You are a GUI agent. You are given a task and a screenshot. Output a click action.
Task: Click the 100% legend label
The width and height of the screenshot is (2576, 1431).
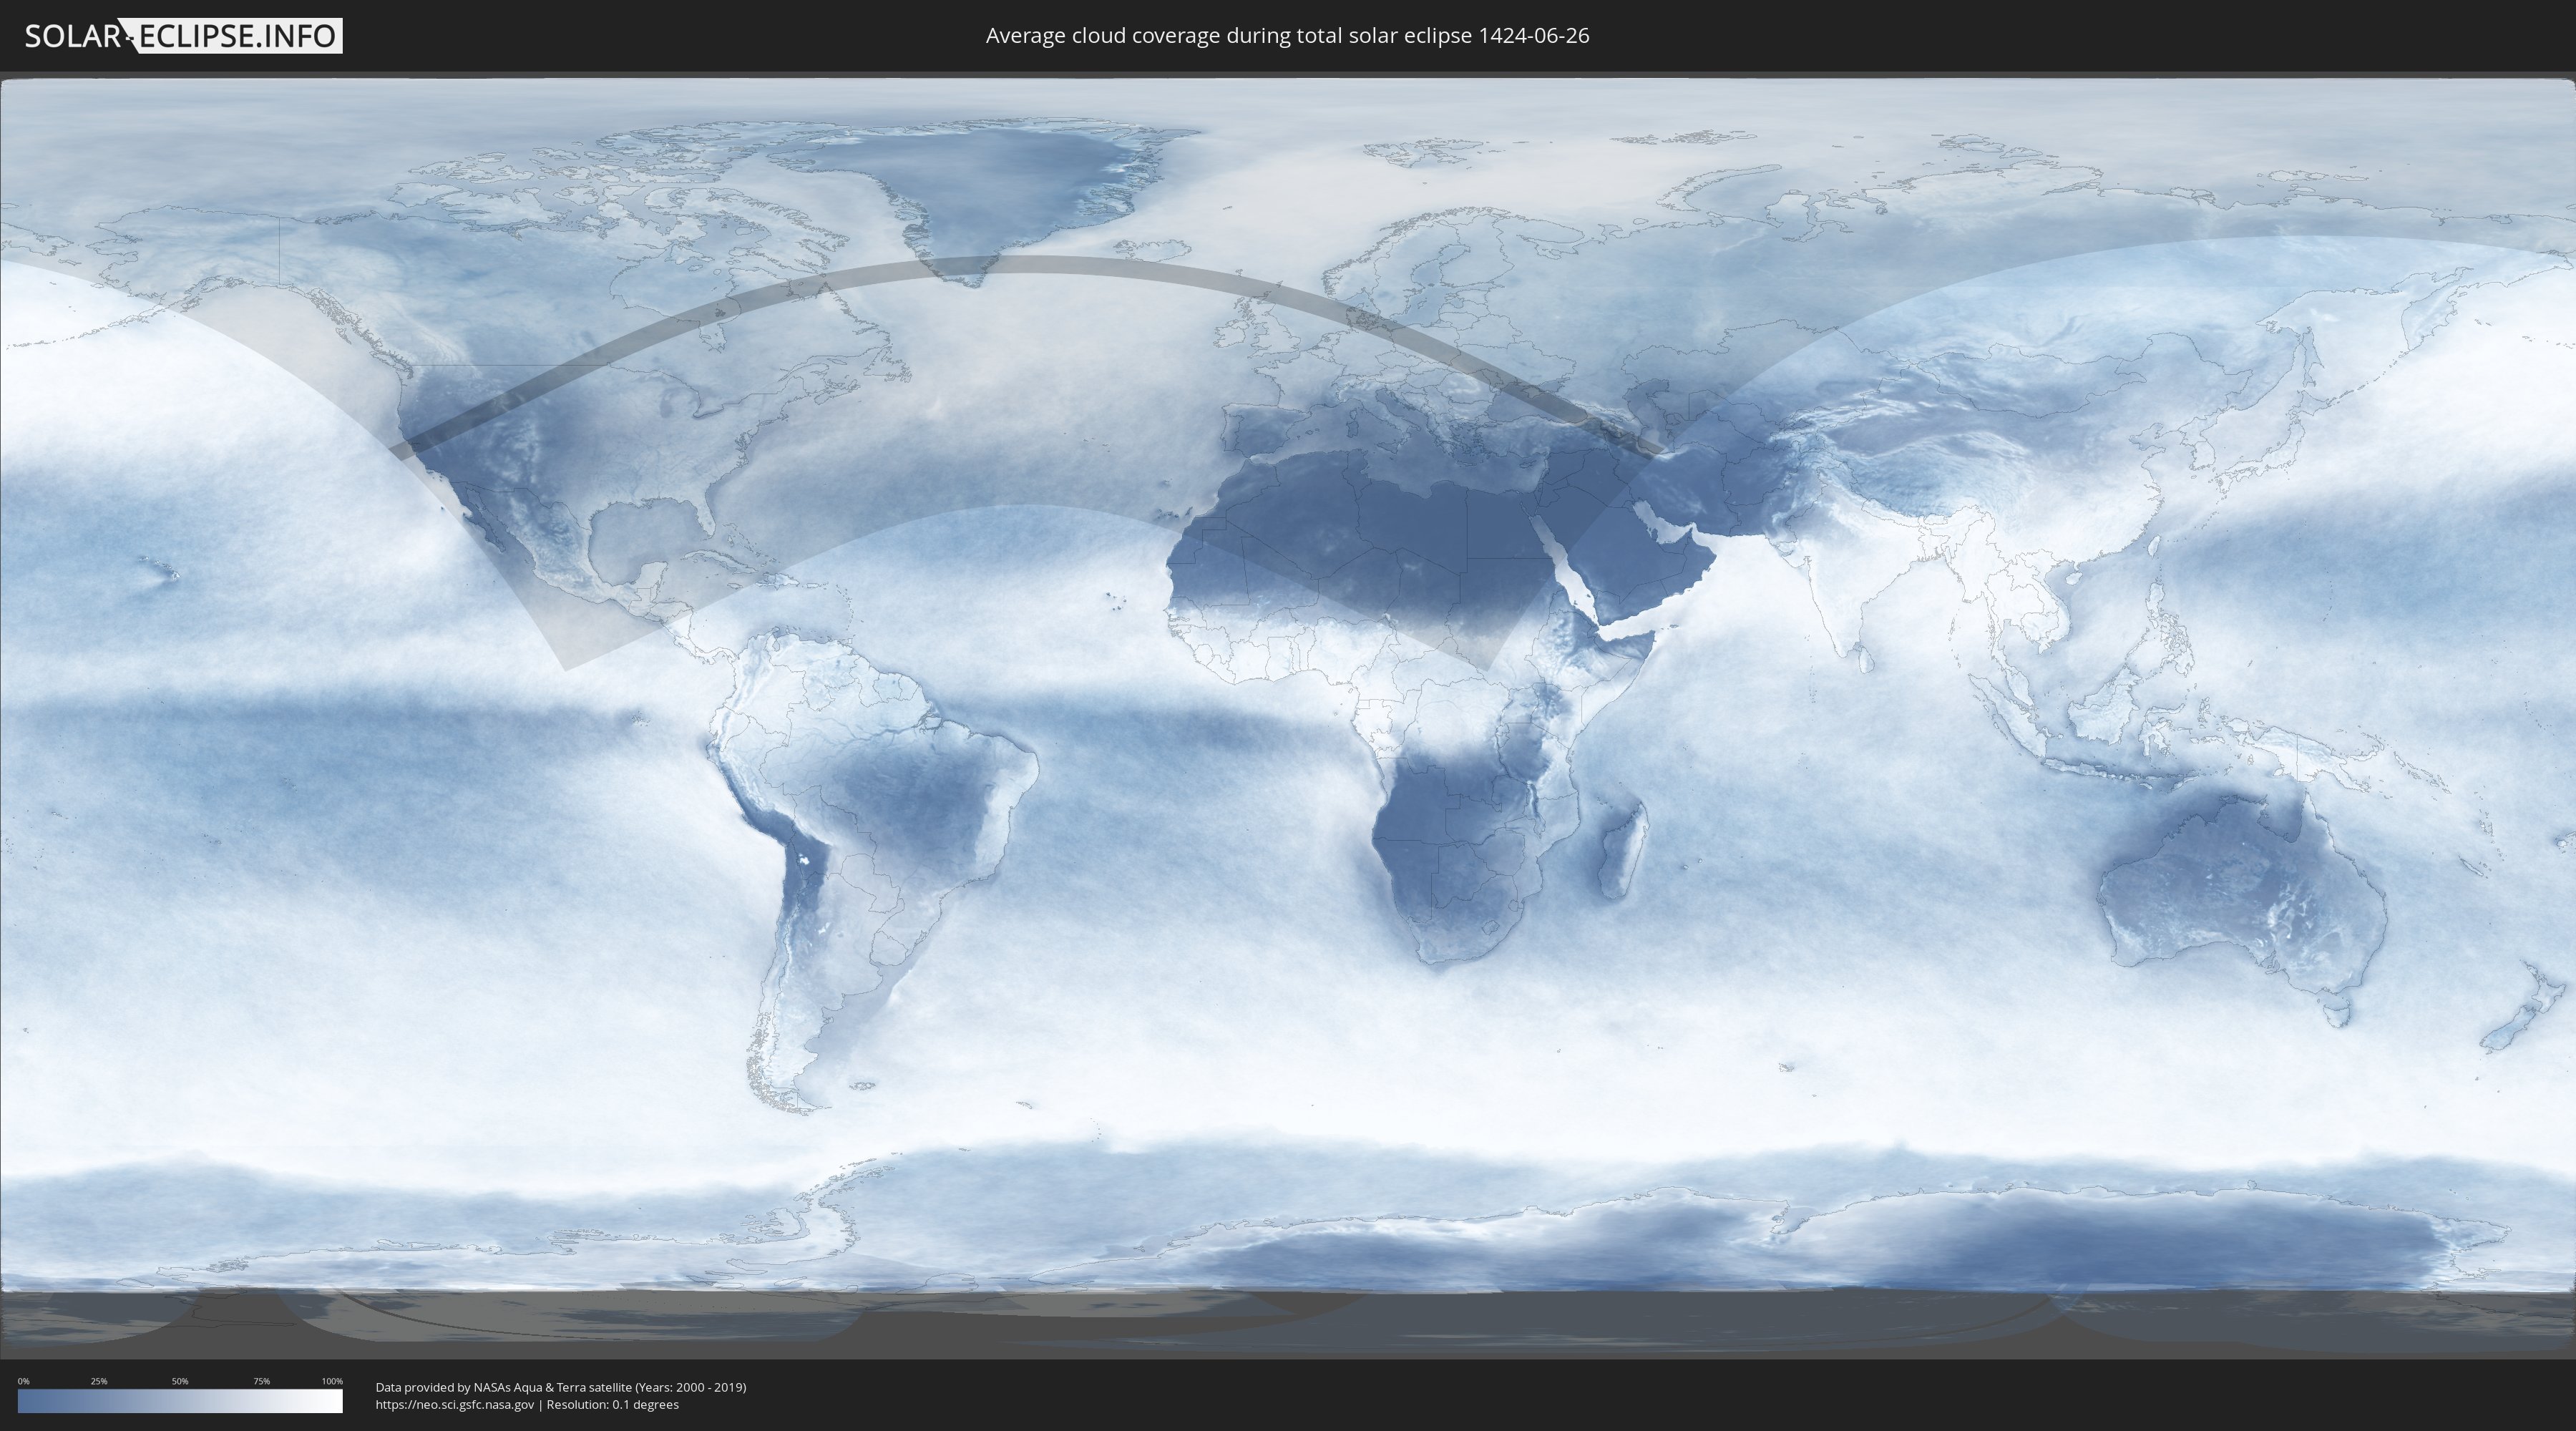pyautogui.click(x=332, y=1381)
